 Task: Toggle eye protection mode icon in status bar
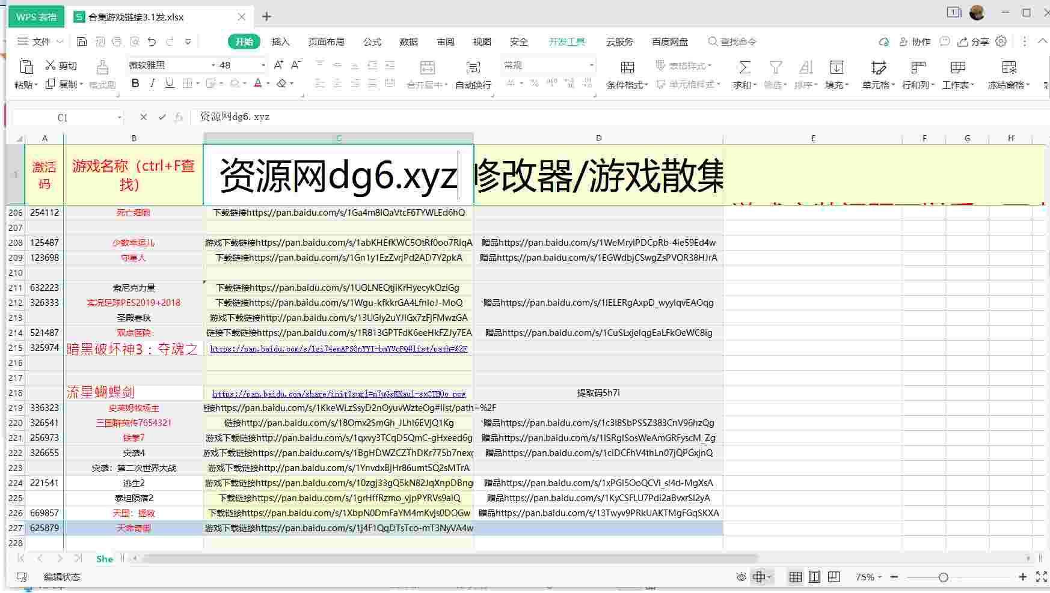tap(741, 577)
